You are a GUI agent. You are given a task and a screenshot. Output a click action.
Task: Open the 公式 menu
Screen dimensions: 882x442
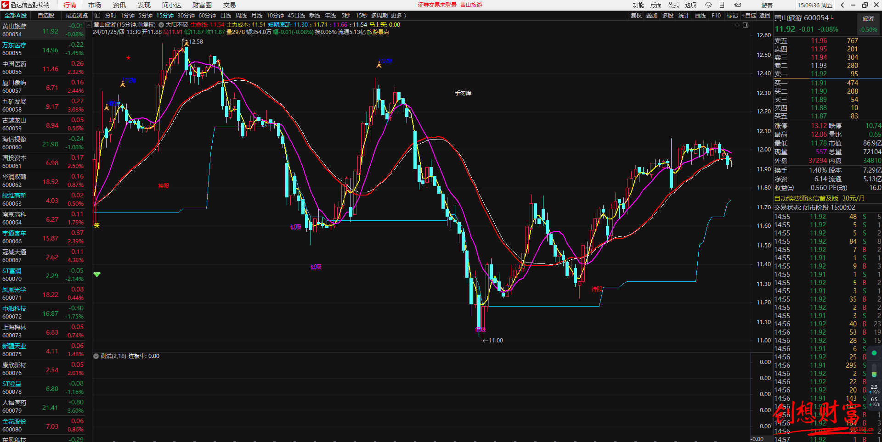point(673,5)
